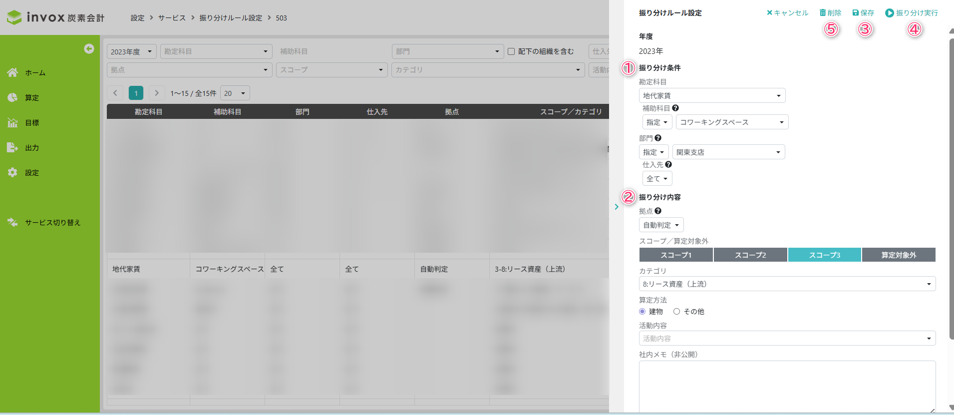The image size is (954, 415).
Task: Click into the 社内メモ text area
Action: pos(787,386)
